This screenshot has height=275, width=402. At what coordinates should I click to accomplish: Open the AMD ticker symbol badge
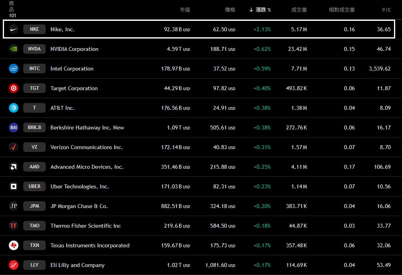tap(34, 167)
